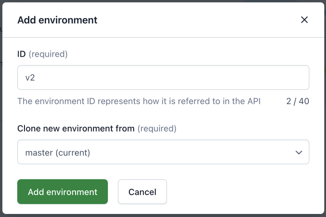Click the '2 / 40' character counter

[298, 101]
